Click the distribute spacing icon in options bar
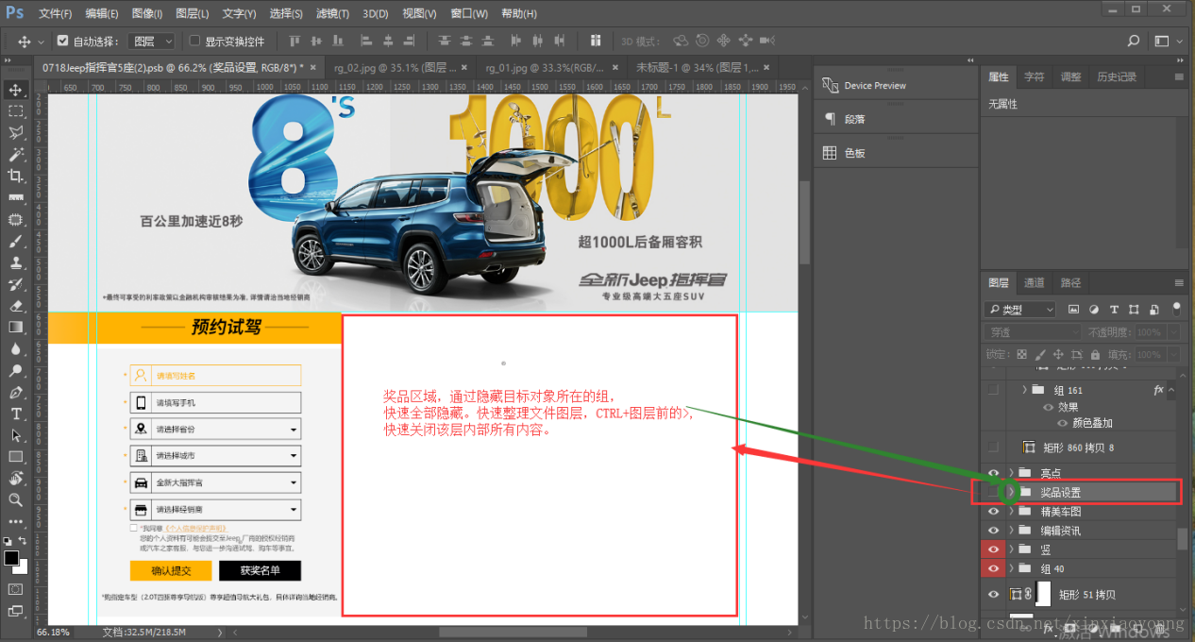 click(x=596, y=42)
